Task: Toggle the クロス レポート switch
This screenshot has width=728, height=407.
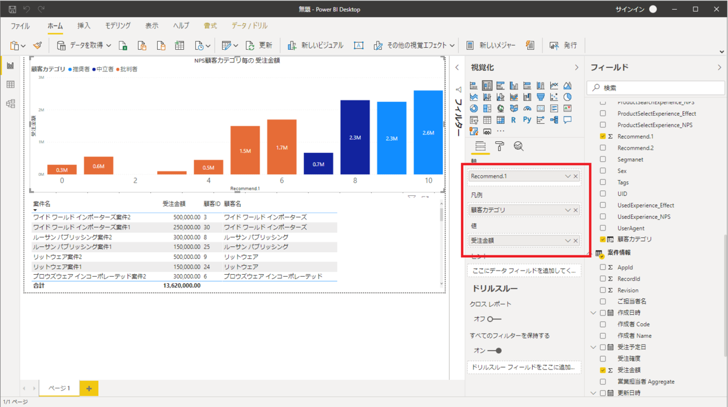Action: (x=494, y=319)
